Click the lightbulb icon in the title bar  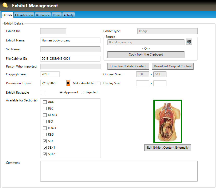point(5,5)
